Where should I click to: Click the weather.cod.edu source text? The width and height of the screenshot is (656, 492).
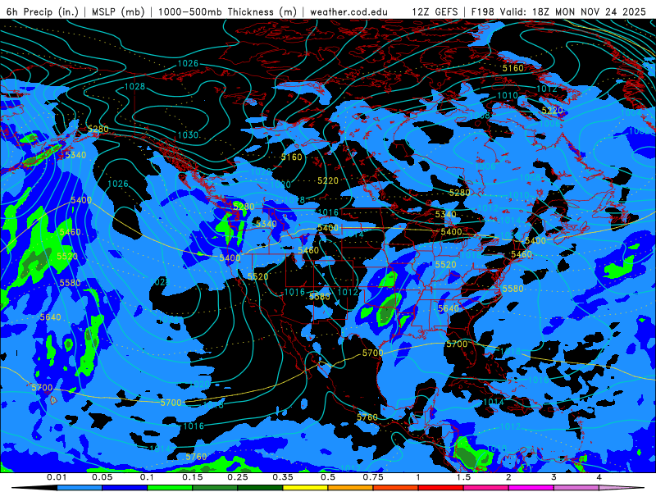click(x=348, y=11)
